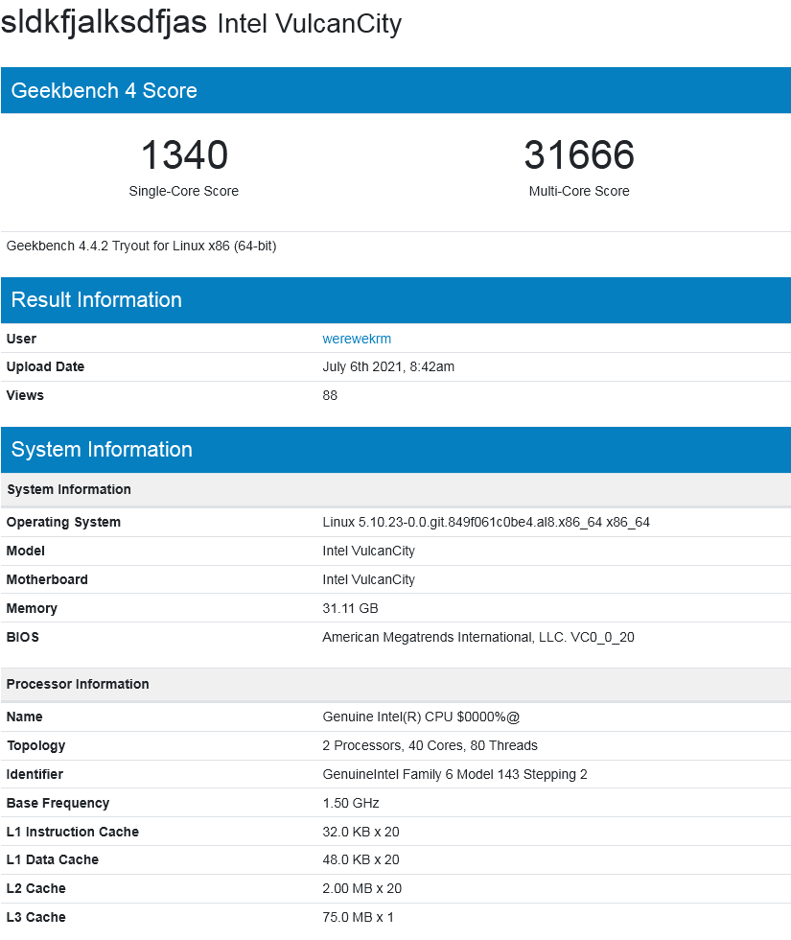Select the Linux 5.10.23 operating system value

[486, 522]
